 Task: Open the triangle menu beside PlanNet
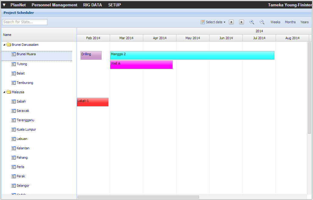4,5
